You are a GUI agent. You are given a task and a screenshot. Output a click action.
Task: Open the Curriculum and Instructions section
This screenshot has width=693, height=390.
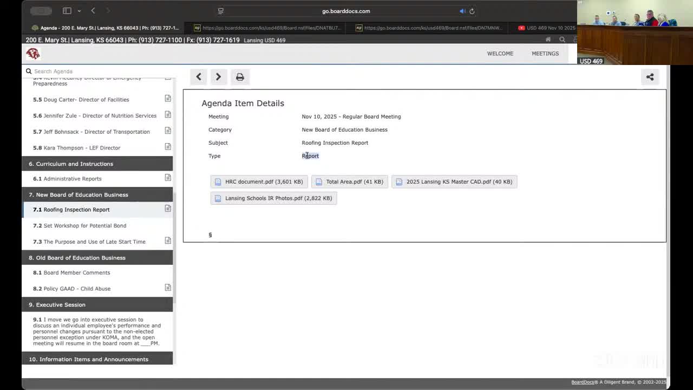pos(74,164)
